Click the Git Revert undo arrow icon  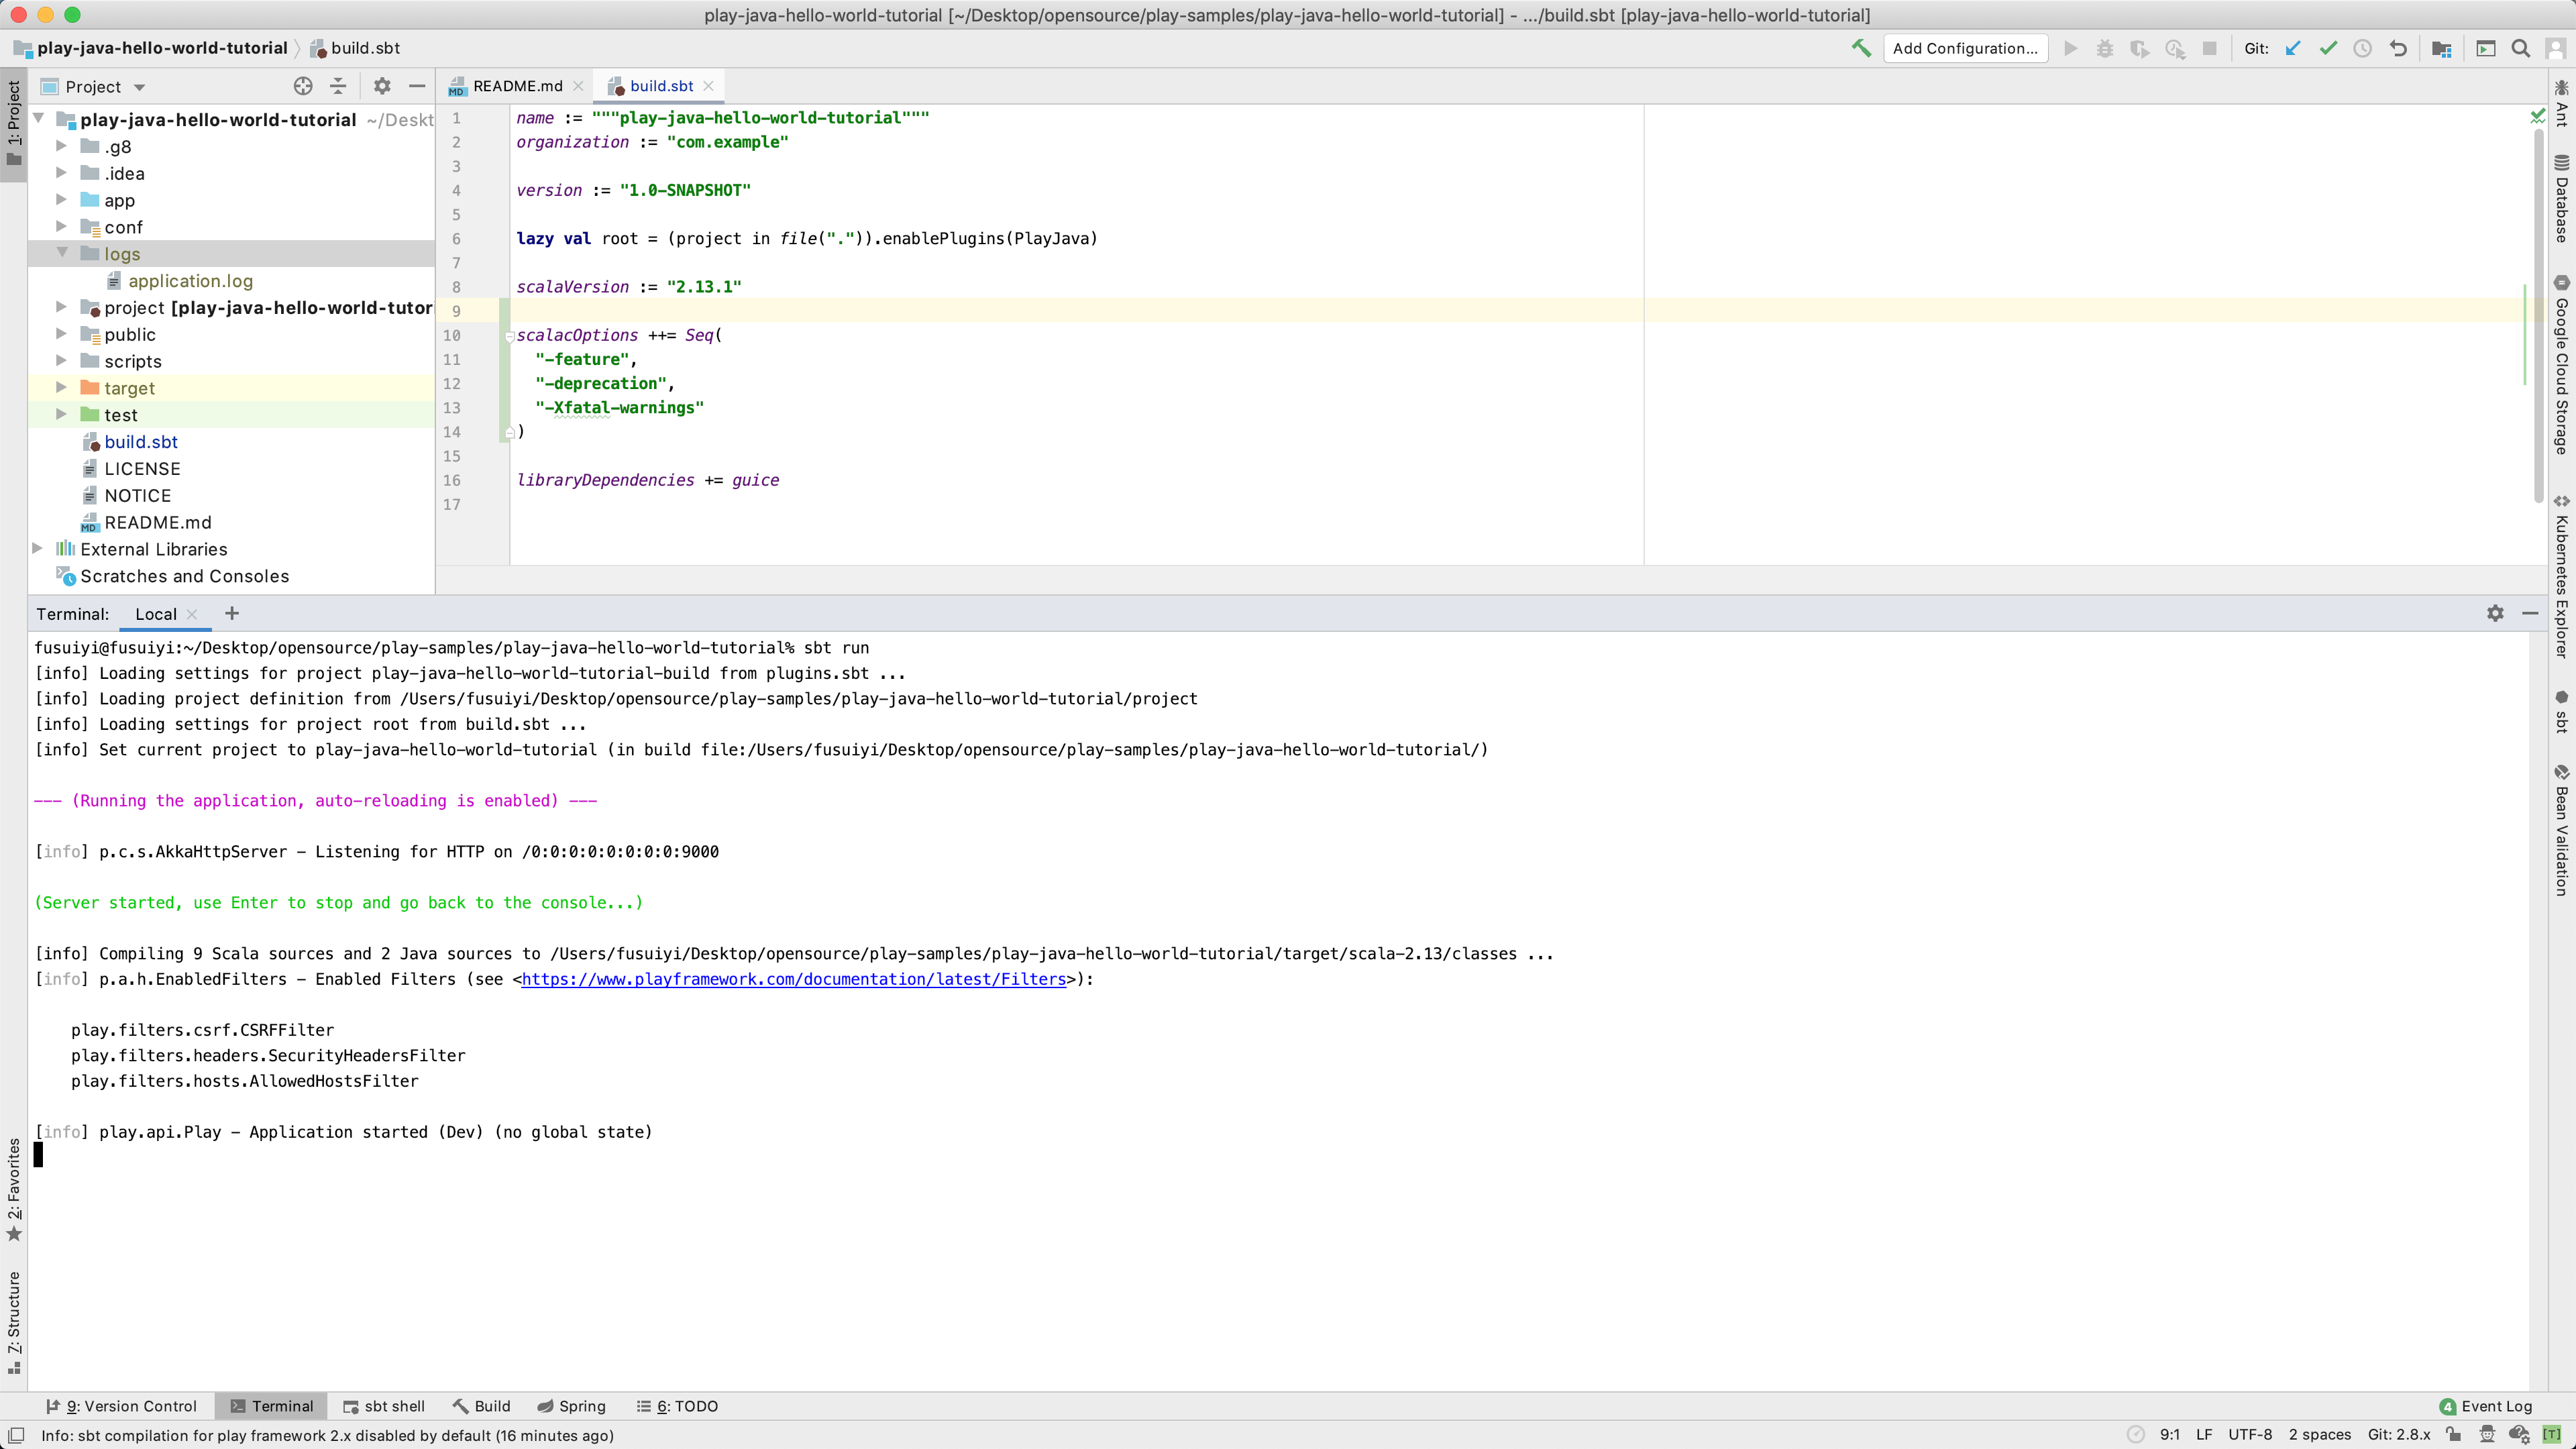tap(2398, 48)
